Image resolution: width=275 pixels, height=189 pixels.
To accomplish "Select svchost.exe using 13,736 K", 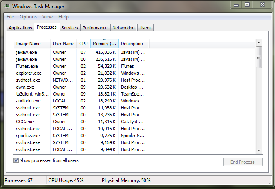I will 82,115.
